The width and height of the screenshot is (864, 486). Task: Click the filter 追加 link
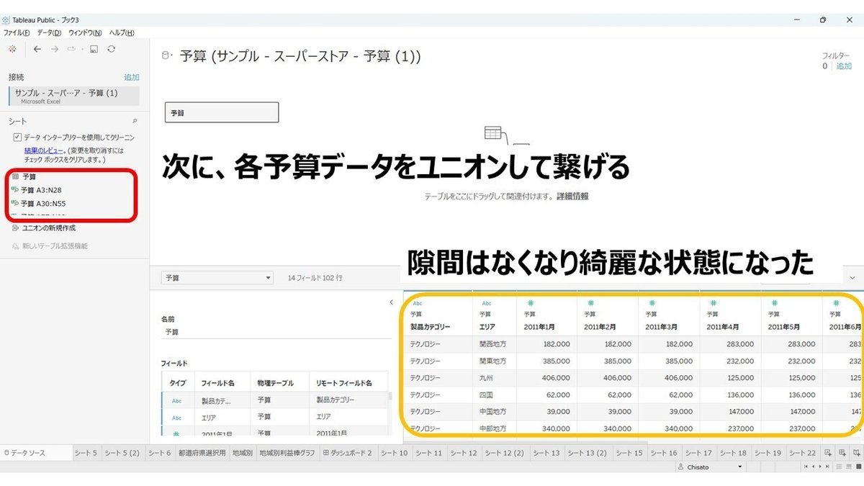coord(844,66)
